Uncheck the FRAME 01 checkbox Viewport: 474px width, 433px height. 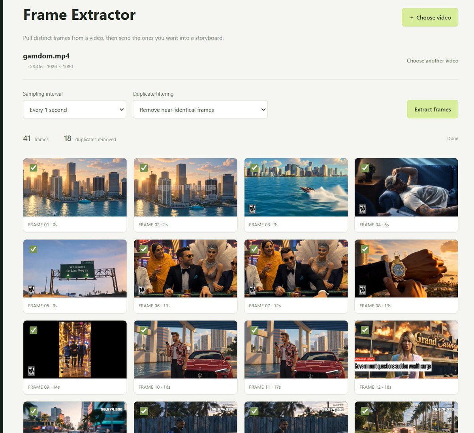click(x=34, y=168)
